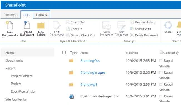Click the BrandingCss 10/6/2015 2:53 PM date
Screen dimensions: 181x110
pos(141,61)
